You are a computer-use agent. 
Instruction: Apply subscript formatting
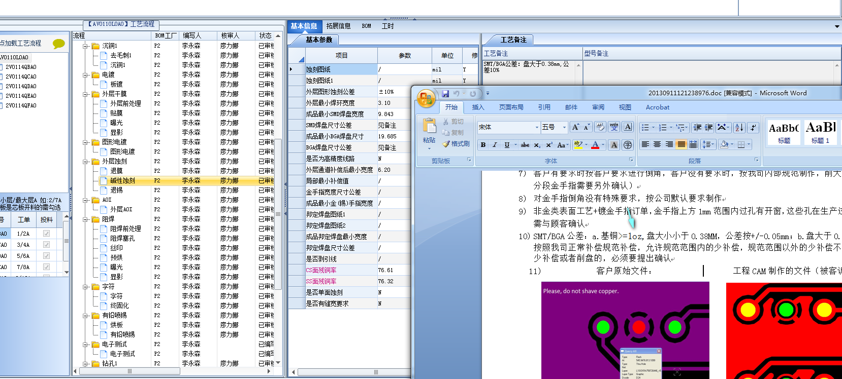[x=537, y=145]
